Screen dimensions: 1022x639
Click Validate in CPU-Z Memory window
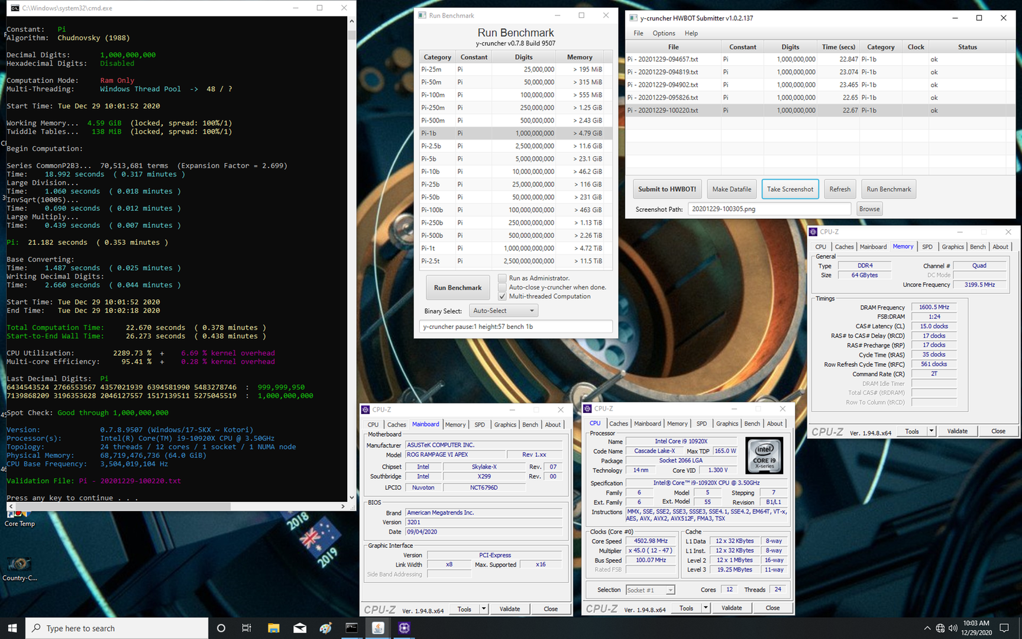tap(958, 431)
